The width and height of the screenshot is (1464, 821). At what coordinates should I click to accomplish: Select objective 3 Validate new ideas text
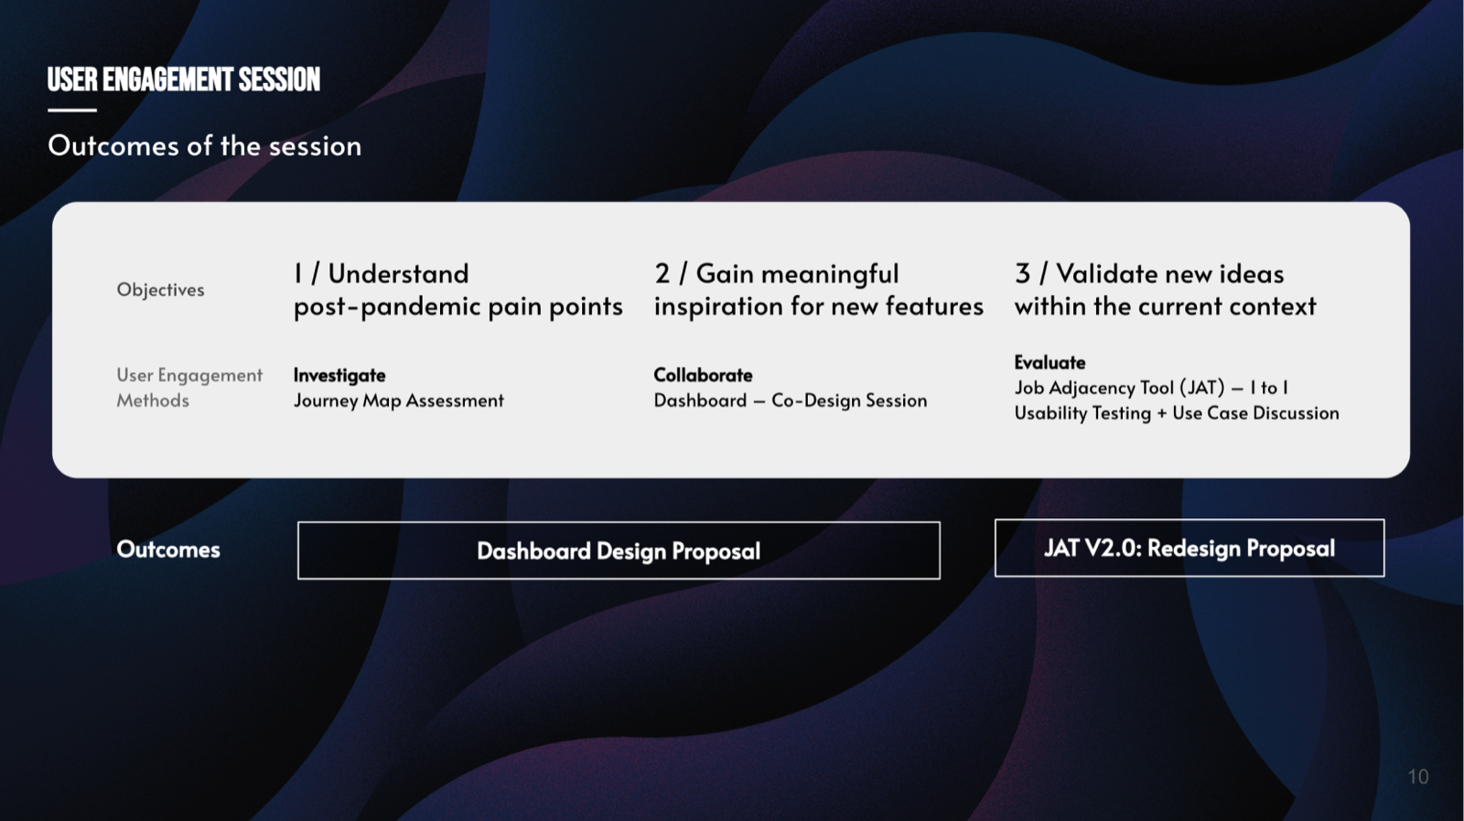[x=1165, y=290]
